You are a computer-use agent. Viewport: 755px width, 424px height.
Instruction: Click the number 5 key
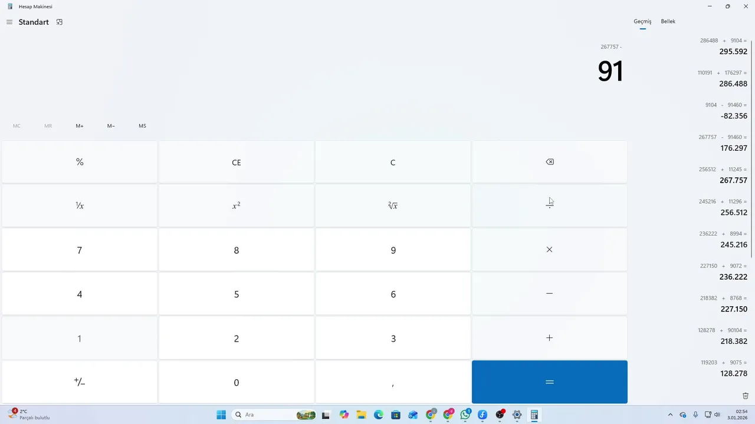click(236, 294)
